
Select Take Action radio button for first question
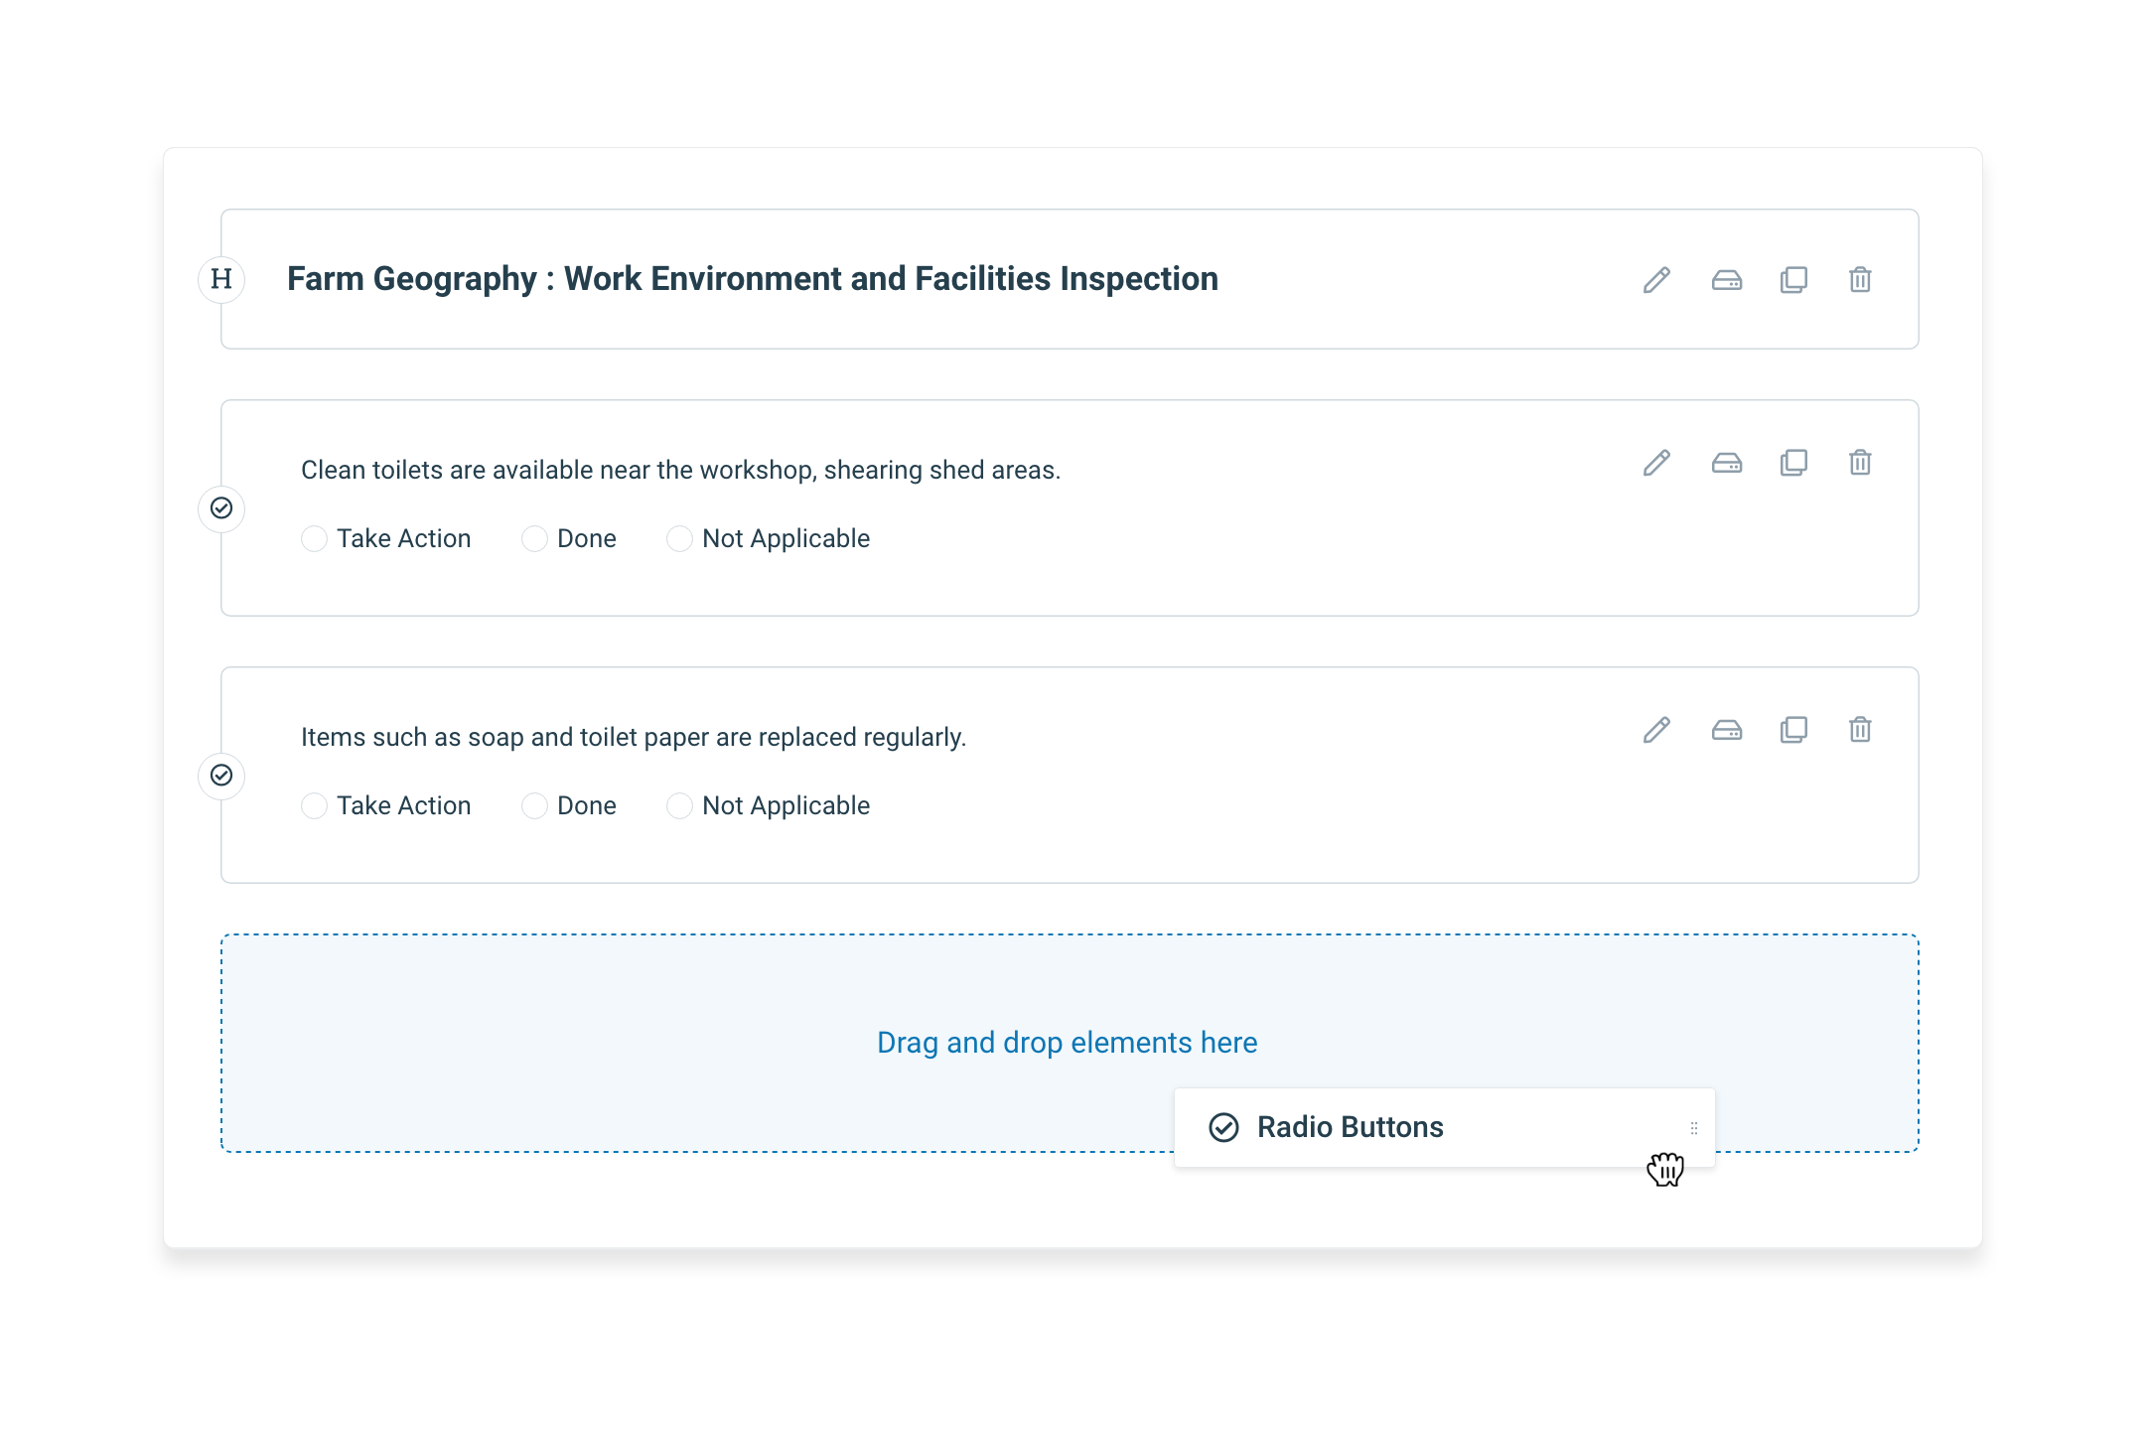(x=315, y=538)
